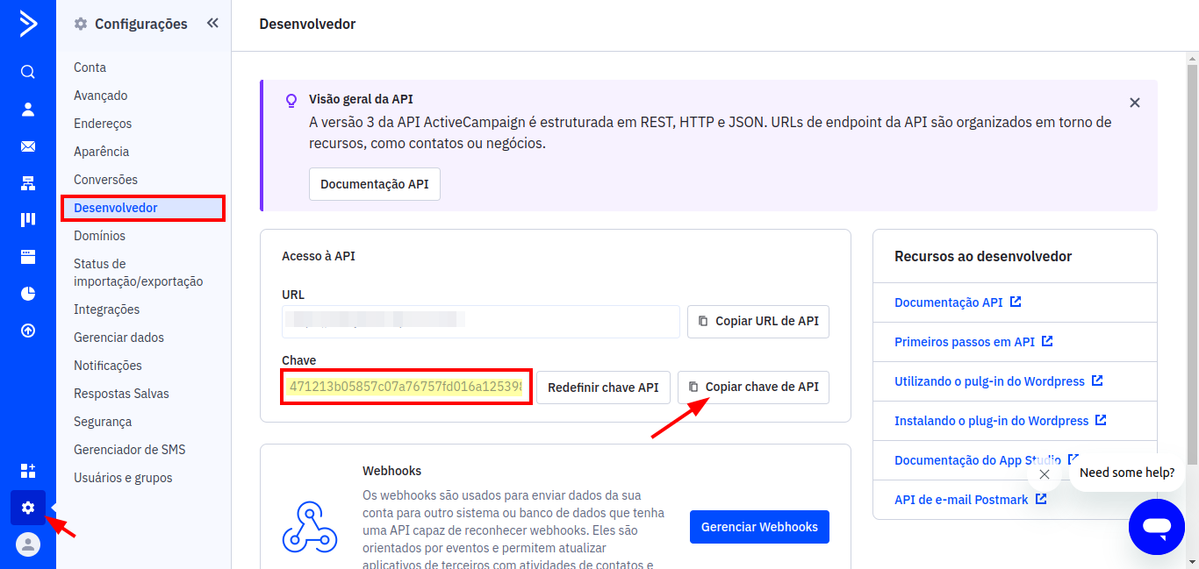Image resolution: width=1199 pixels, height=569 pixels.
Task: Dismiss the Visão geral da API banner
Action: coord(1134,103)
